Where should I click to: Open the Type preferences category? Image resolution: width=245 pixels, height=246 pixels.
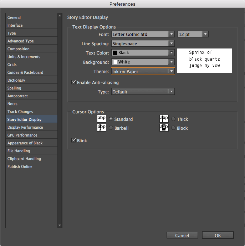31,33
